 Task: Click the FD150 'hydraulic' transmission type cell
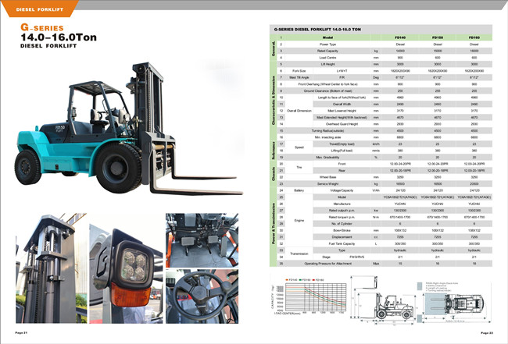coord(438,250)
